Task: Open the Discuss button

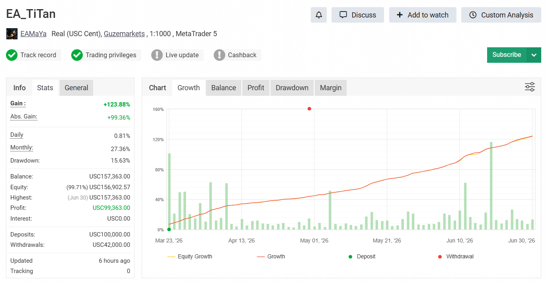Action: pos(358,15)
